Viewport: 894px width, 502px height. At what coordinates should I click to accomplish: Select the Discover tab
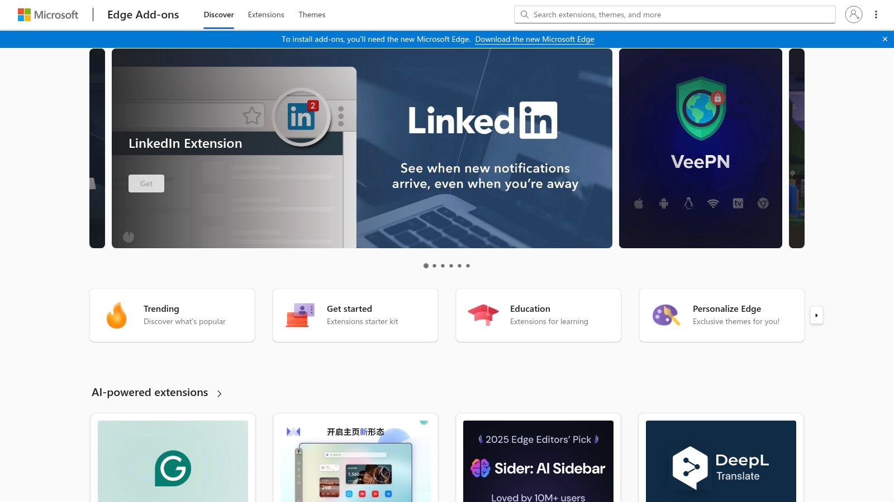[218, 15]
